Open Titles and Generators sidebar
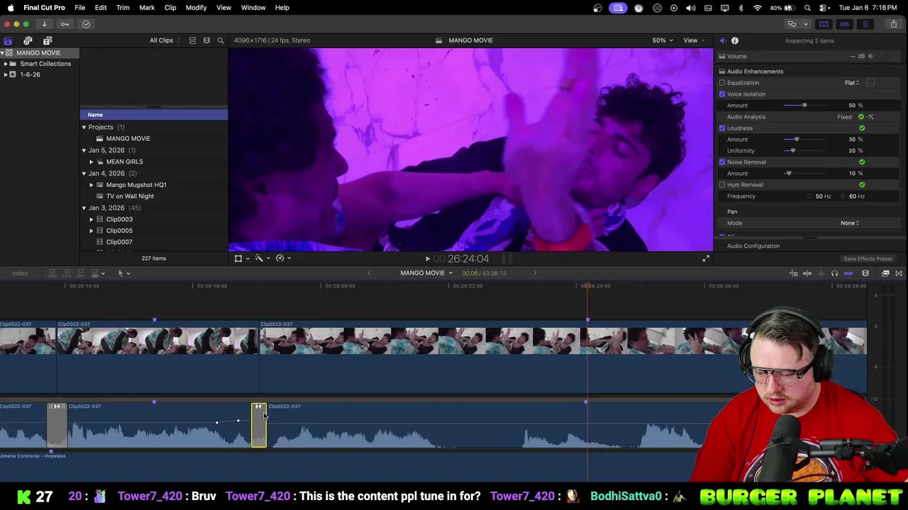This screenshot has width=908, height=510. [48, 40]
